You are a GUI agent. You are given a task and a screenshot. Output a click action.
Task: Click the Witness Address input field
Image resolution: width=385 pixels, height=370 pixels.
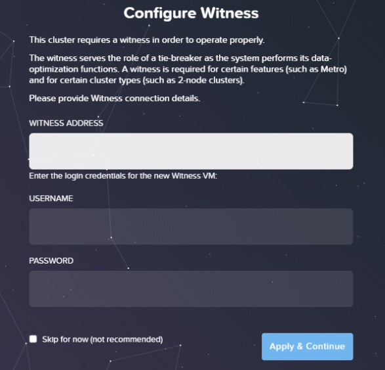pos(191,151)
